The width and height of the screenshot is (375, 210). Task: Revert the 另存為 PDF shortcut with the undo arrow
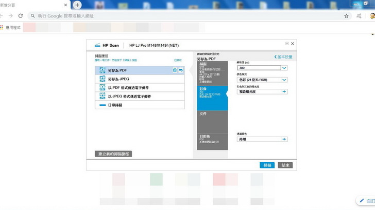[x=181, y=70]
